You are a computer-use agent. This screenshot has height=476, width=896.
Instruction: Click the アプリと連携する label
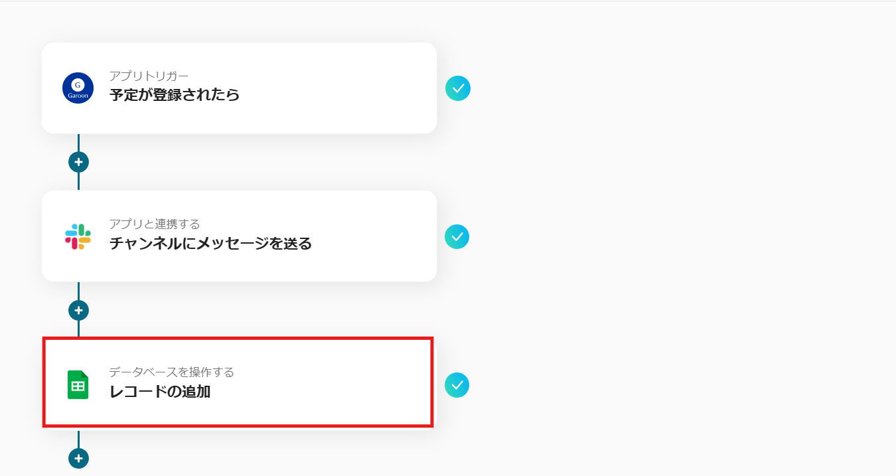click(x=154, y=224)
